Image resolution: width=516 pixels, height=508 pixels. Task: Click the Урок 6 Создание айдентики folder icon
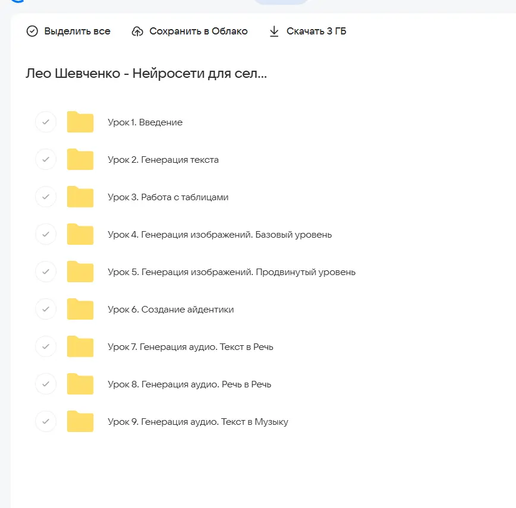click(80, 310)
